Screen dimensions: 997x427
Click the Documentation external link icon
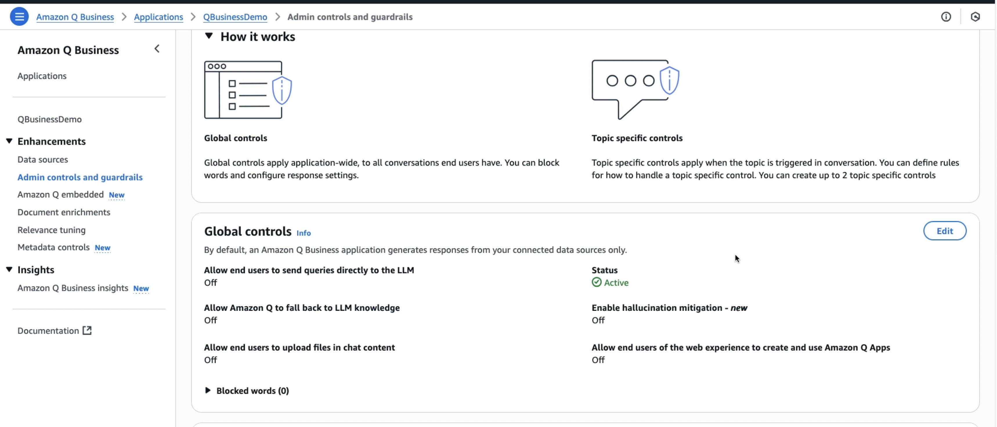[x=87, y=330]
